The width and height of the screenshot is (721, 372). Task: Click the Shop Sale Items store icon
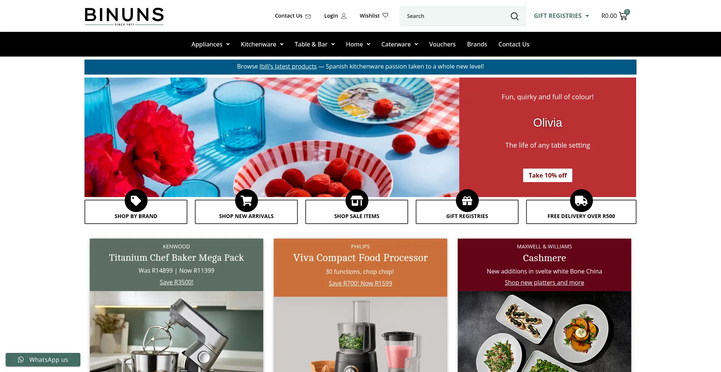click(357, 201)
